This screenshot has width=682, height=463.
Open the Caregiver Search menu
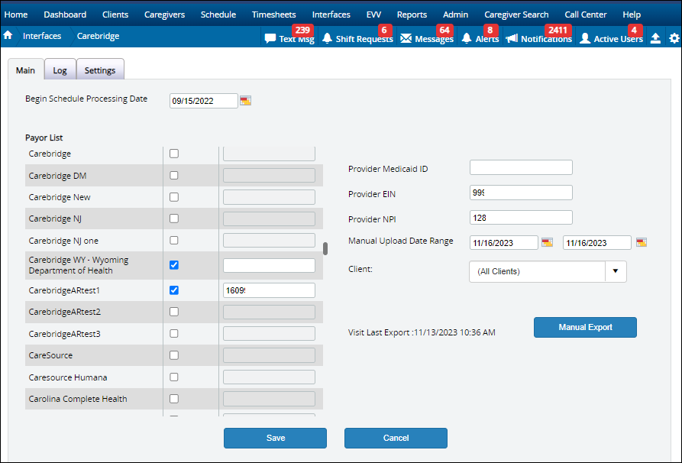coord(516,15)
